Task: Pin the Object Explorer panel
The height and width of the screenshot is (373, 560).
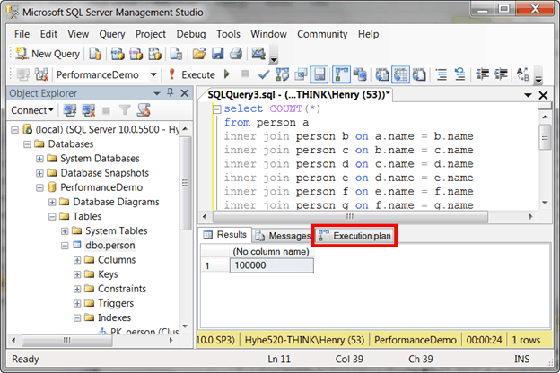Action: [171, 93]
